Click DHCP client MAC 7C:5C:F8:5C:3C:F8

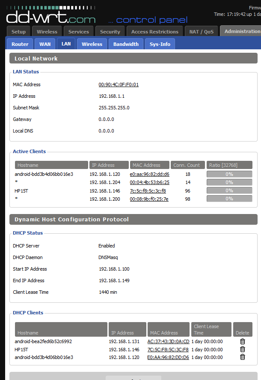tap(168, 350)
